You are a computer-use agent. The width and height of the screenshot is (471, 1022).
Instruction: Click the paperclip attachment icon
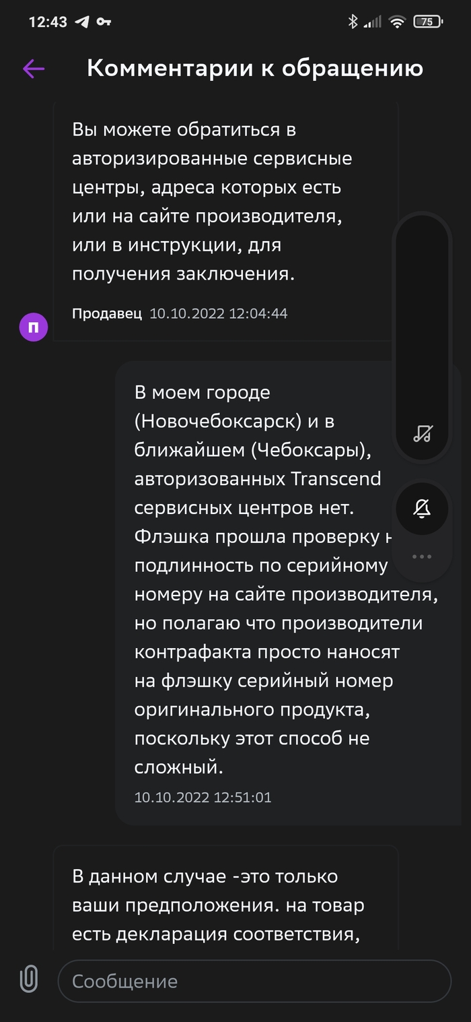(28, 980)
